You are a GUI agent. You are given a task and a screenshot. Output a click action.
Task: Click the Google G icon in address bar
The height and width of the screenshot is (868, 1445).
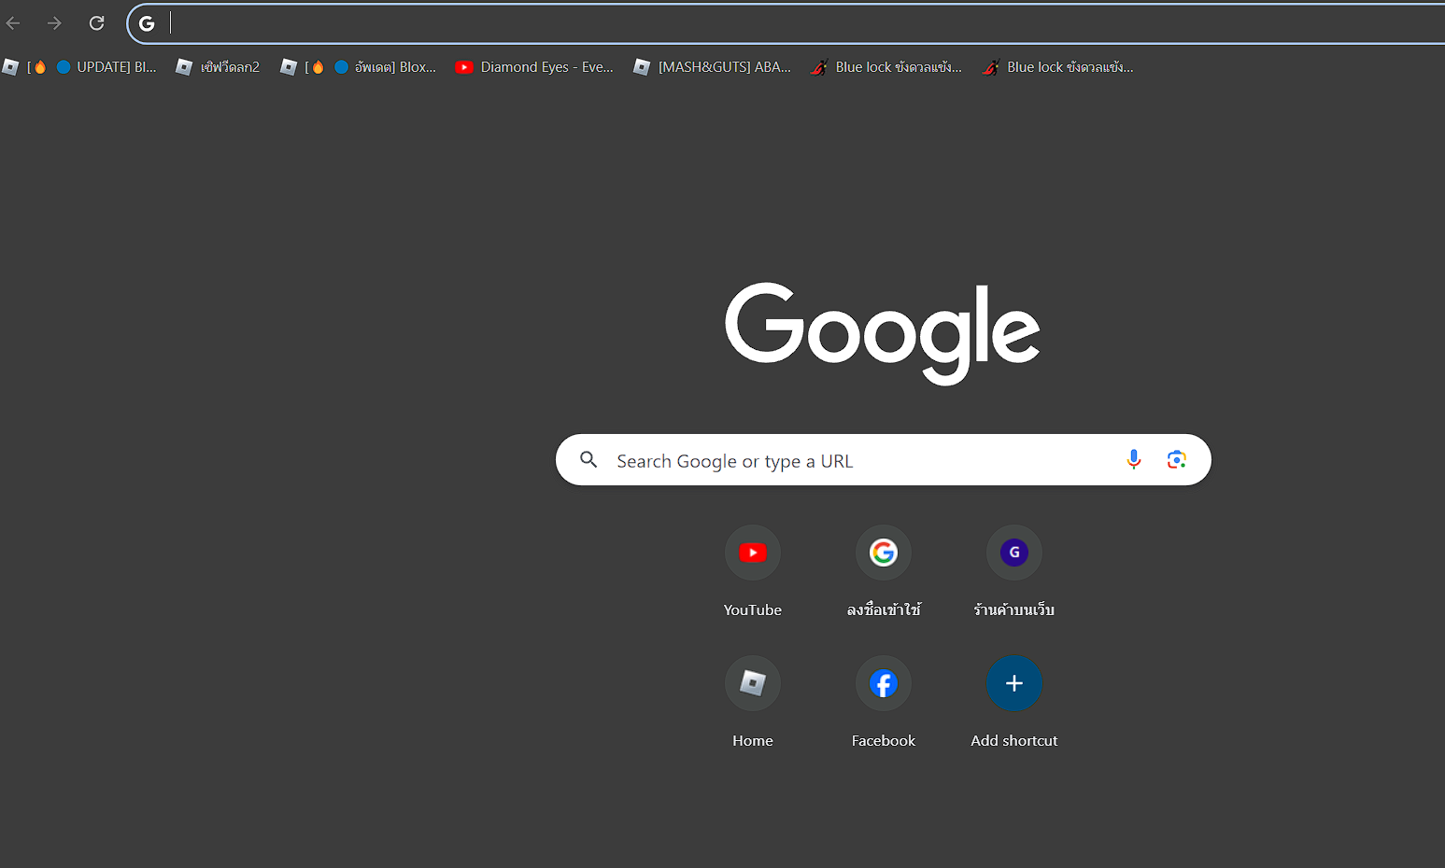pos(147,23)
